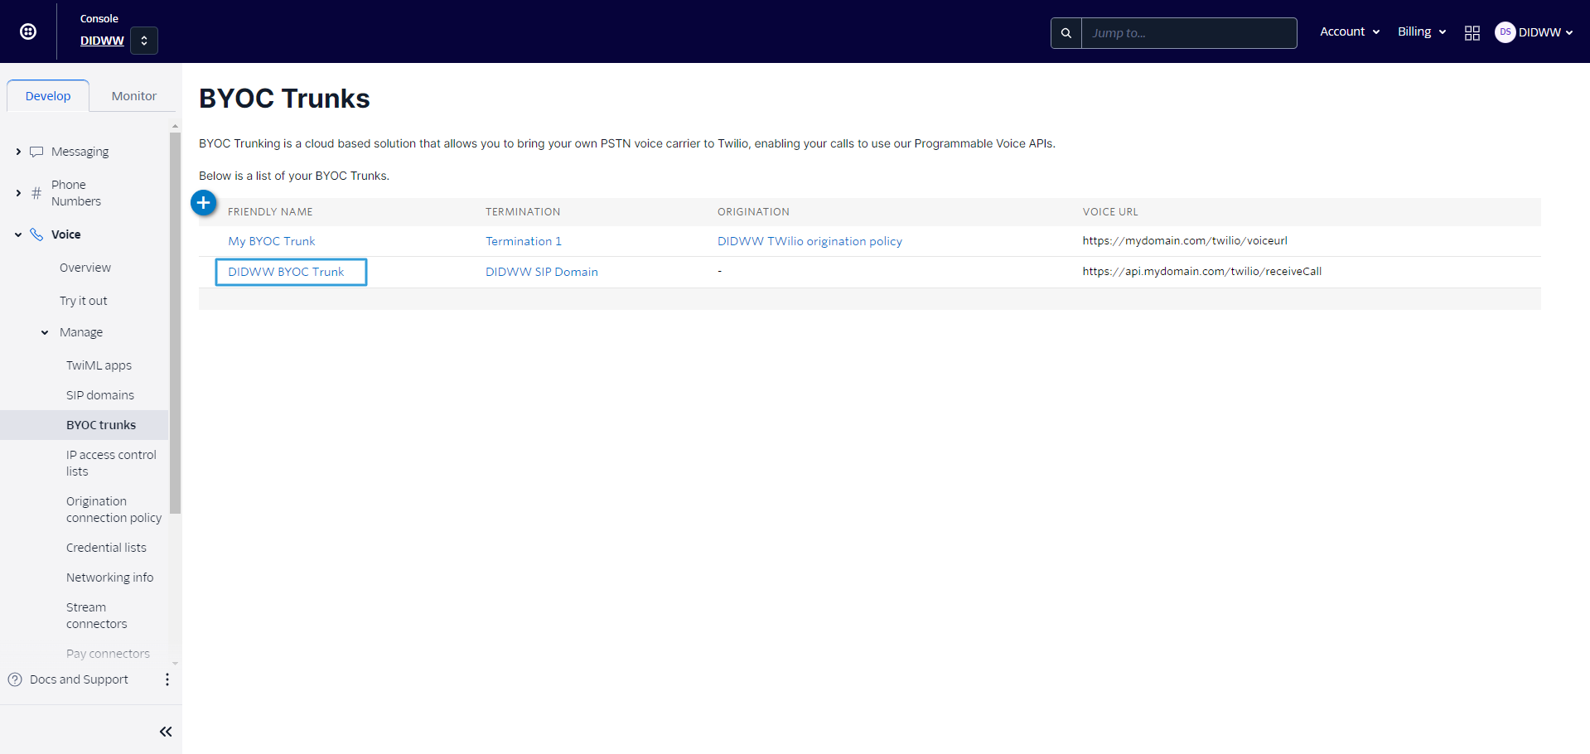Expand the DIDWW user dropdown

click(1545, 32)
